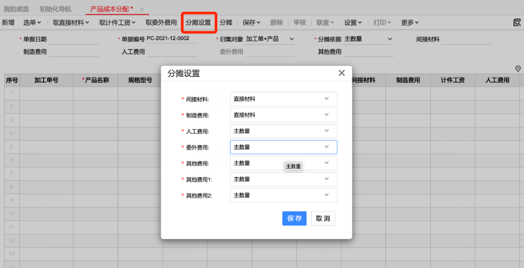
Task: Click the 保存 button in dialog
Action: (x=294, y=219)
